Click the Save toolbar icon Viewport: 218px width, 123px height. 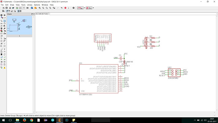(x=6, y=8)
